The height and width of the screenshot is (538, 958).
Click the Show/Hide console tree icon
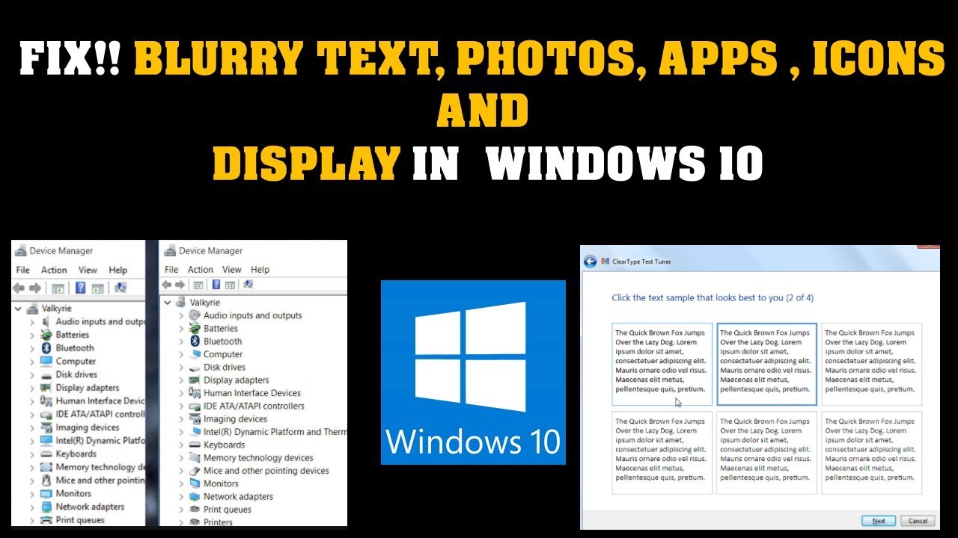tap(199, 285)
